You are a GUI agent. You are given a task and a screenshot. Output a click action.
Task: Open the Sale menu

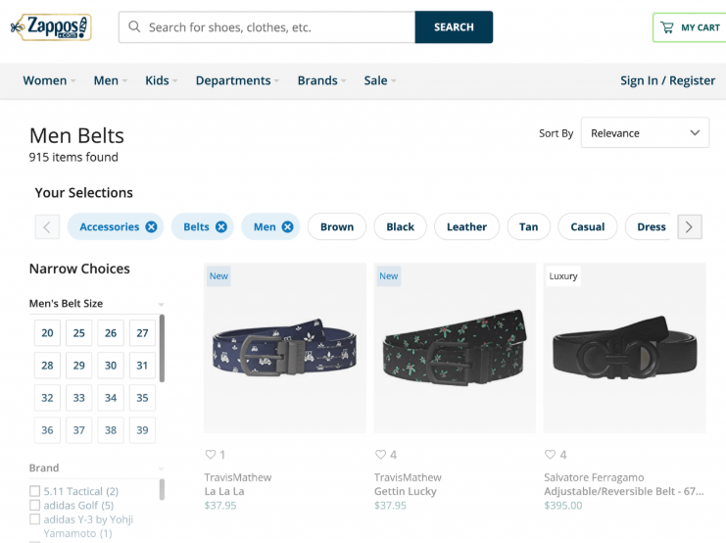(x=380, y=80)
